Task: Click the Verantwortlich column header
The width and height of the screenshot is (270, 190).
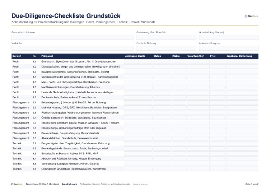Action: click(196, 56)
